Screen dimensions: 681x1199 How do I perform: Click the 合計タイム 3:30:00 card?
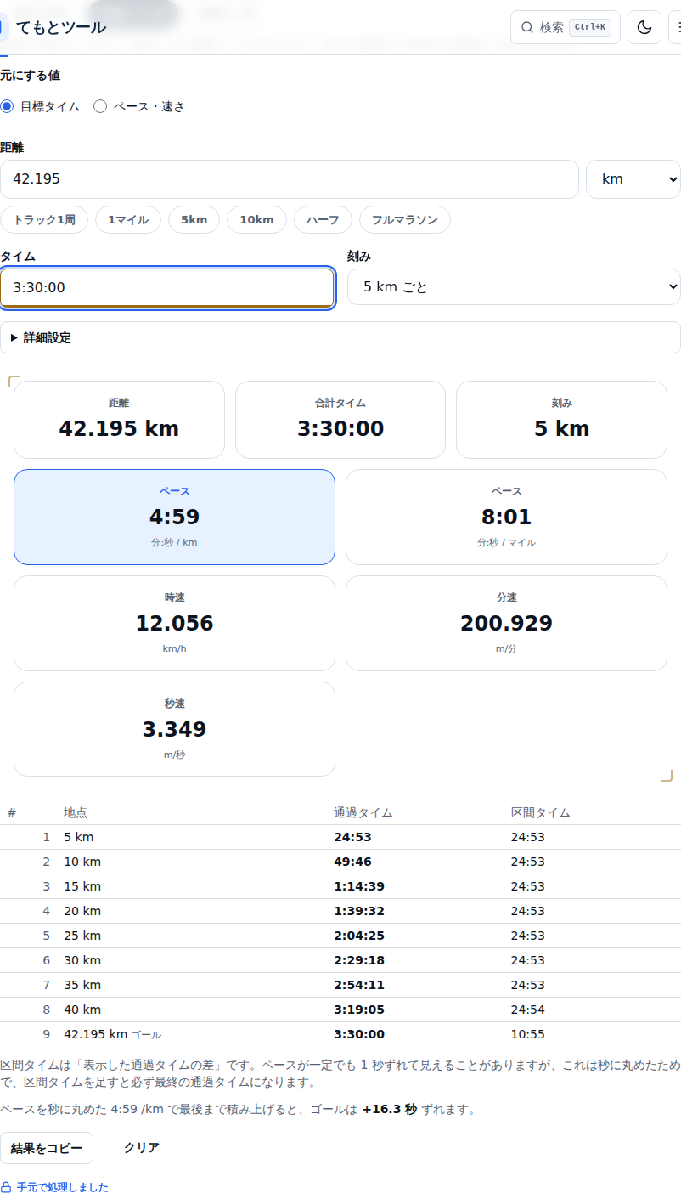(x=340, y=420)
